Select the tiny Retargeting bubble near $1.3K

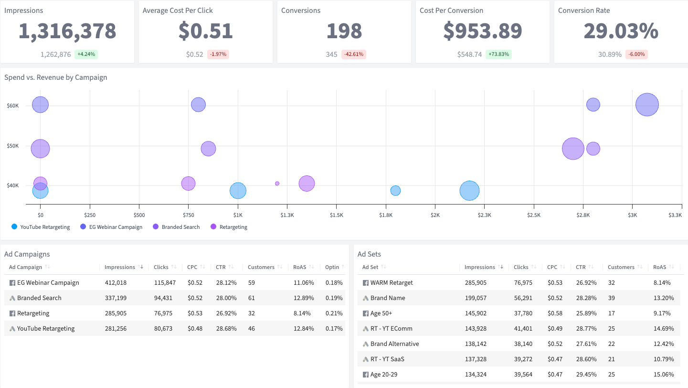click(x=277, y=183)
